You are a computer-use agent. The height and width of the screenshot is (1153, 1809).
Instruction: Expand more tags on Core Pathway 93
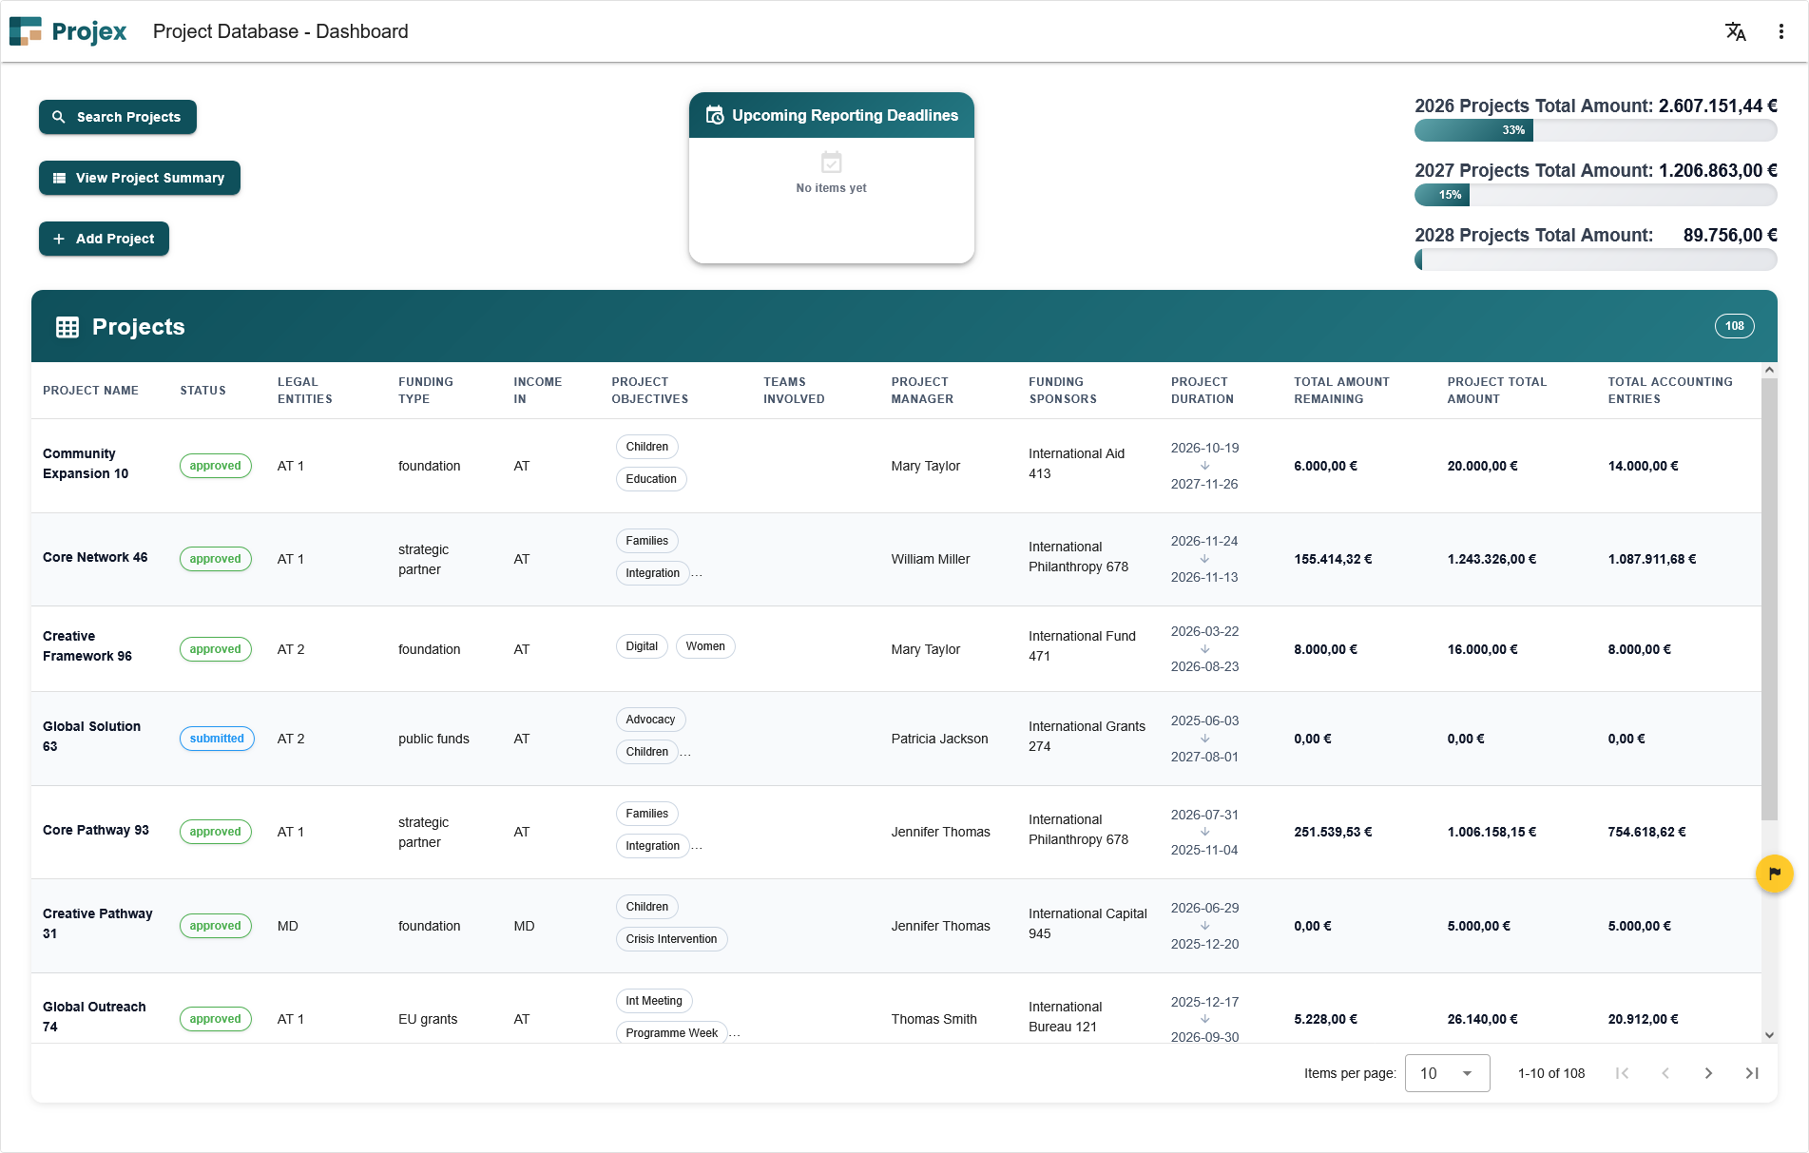click(698, 847)
